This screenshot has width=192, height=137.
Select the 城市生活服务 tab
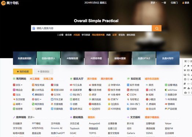click(x=152, y=79)
